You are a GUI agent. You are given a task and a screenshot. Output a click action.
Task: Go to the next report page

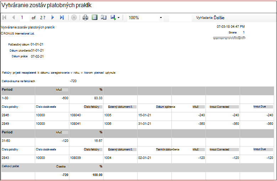tap(53, 17)
